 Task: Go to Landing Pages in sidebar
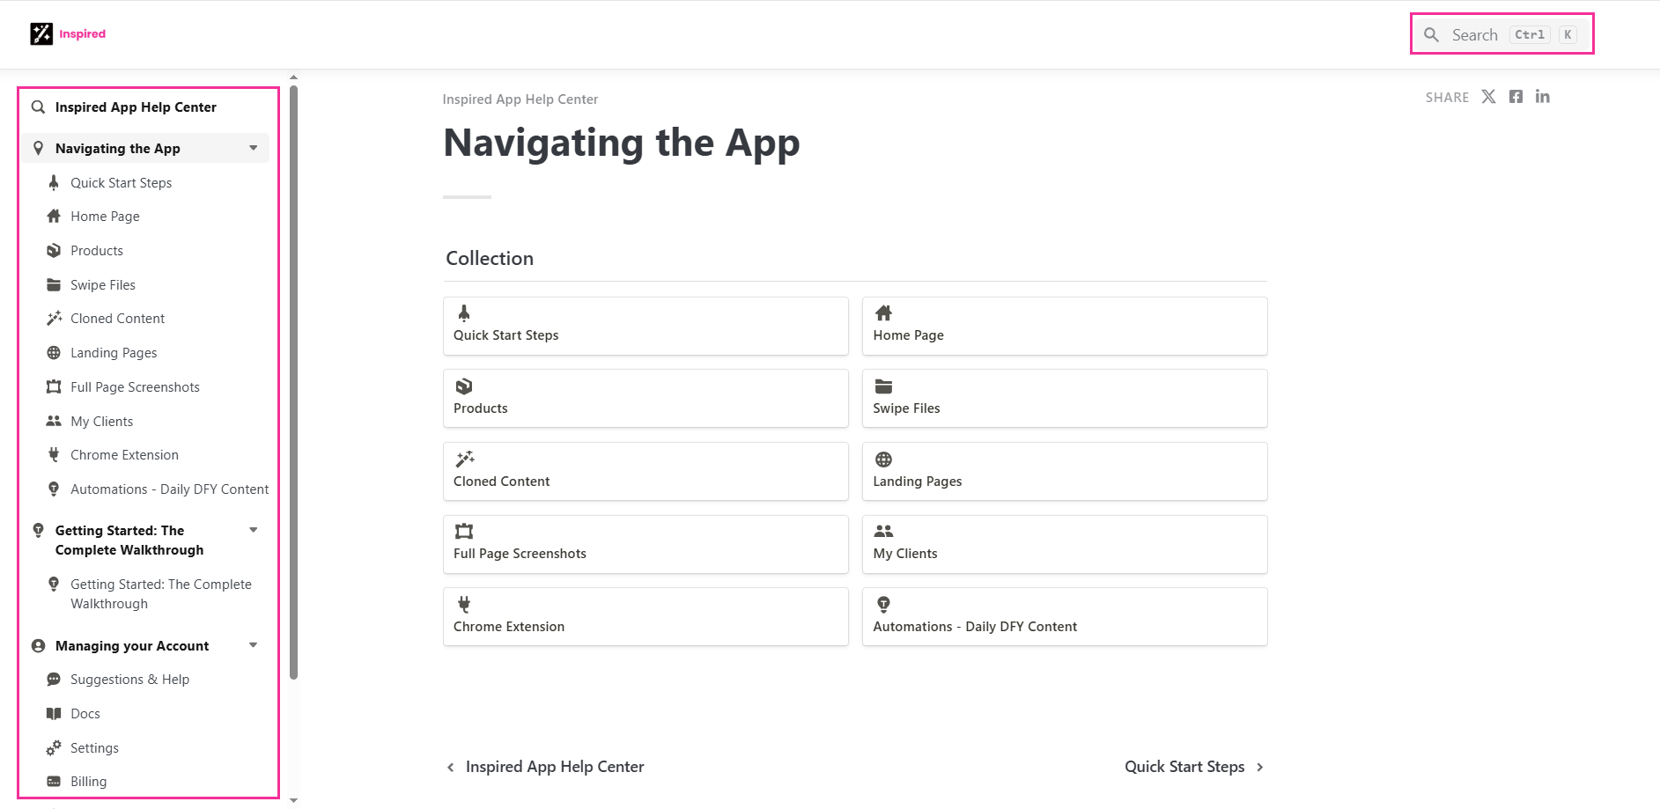(x=114, y=353)
